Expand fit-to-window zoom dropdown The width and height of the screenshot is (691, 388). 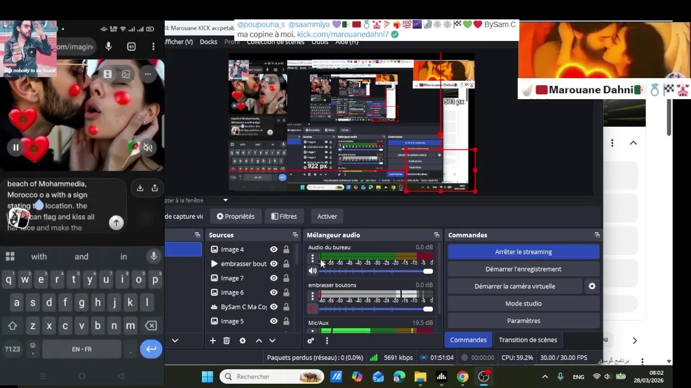tap(226, 200)
